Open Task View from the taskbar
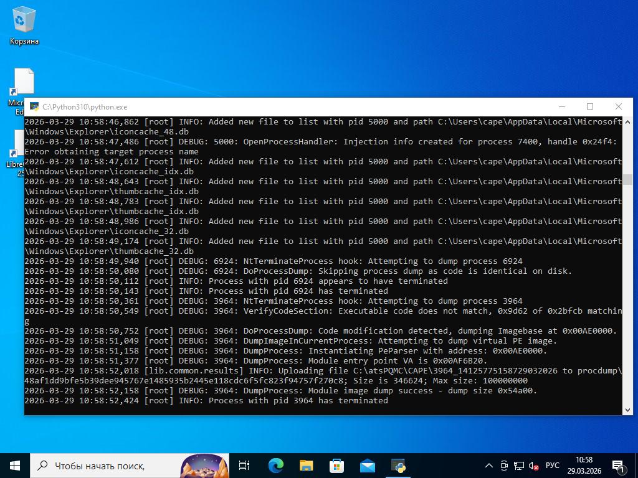 244,465
